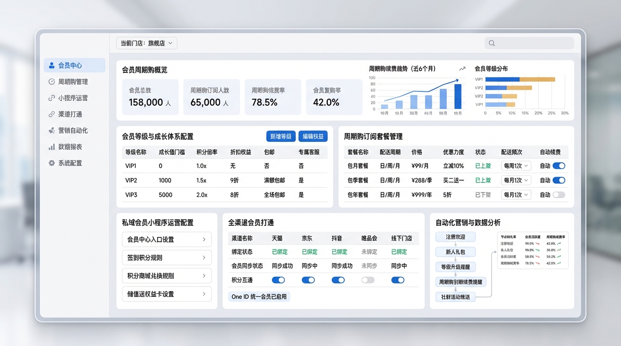Click the 系统配置 gear icon
The image size is (621, 346).
click(x=51, y=163)
